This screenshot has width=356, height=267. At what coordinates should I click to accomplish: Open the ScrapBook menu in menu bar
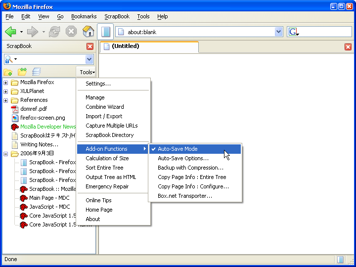[x=117, y=17]
